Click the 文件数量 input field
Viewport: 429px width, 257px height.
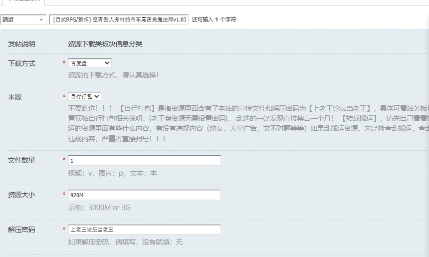point(144,160)
